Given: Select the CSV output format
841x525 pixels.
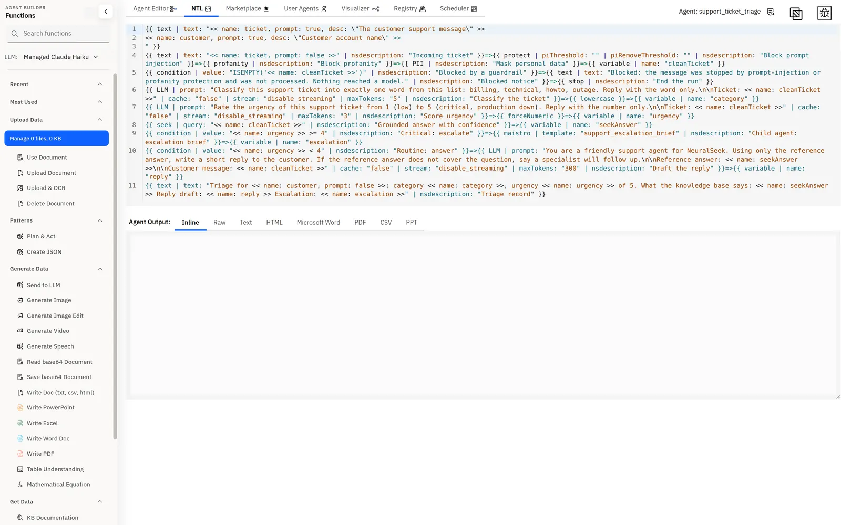Looking at the screenshot, I should [x=386, y=223].
